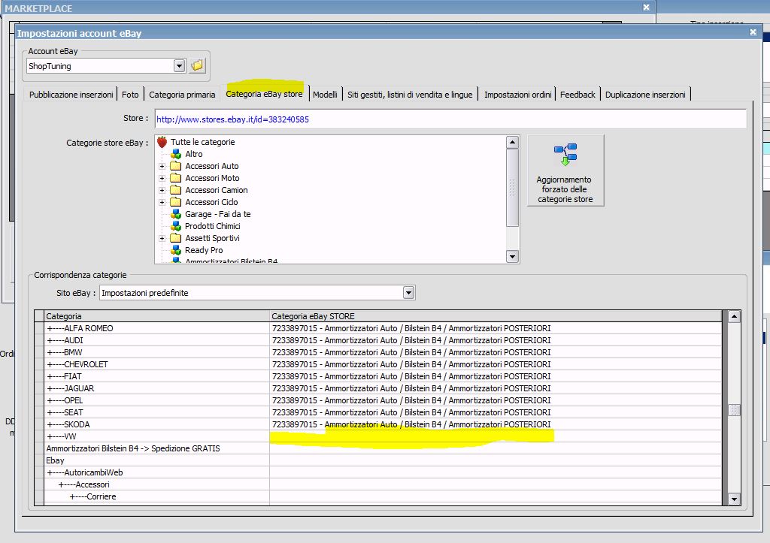Expand the Accessori Moto tree node
Image resolution: width=770 pixels, height=543 pixels.
point(162,178)
